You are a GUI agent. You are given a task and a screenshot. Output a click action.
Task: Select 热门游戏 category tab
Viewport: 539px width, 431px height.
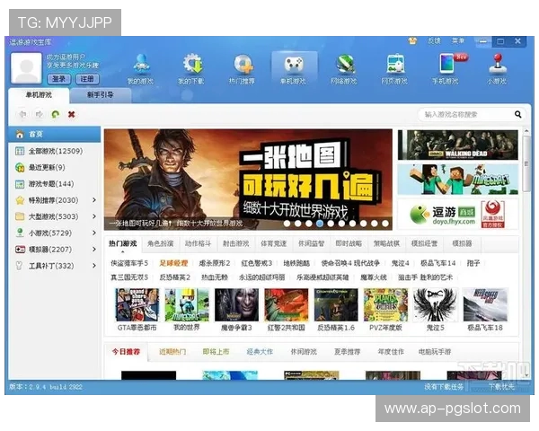[123, 243]
